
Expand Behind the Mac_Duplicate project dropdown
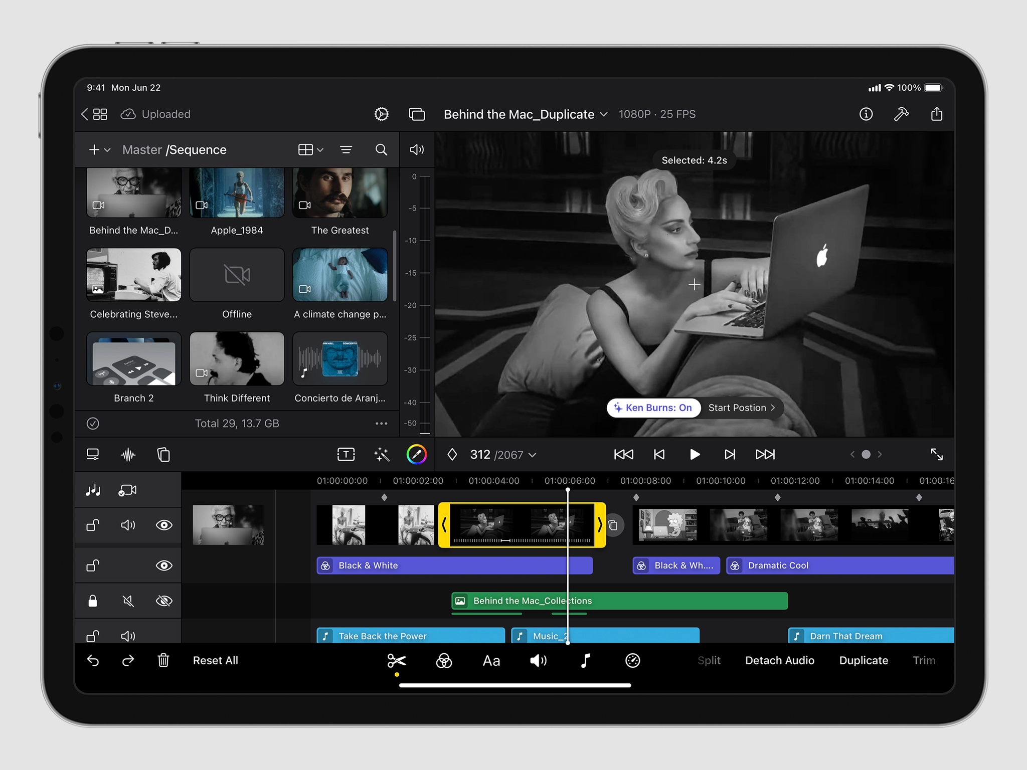click(x=604, y=114)
